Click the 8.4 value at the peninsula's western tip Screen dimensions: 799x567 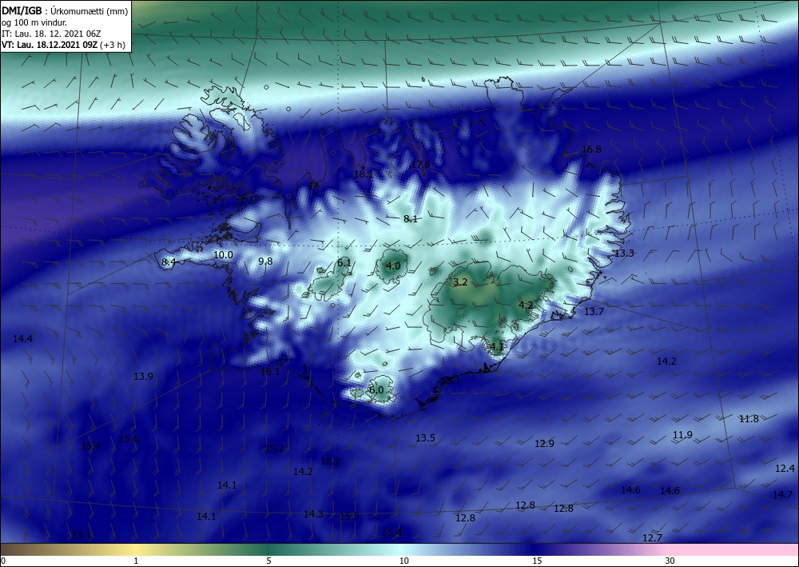169,262
